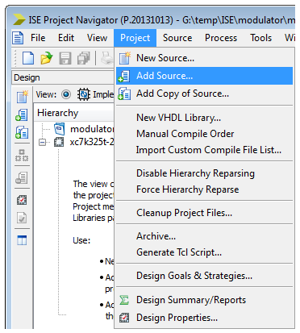This screenshot has height=333, width=300.
Task: Select Import Custom Compile File List...
Action: (204, 150)
